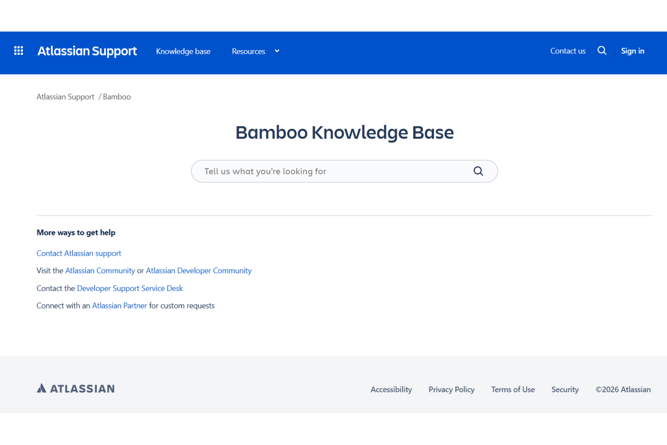Open the Security footer link
Screen dimensions: 667x445
coord(565,390)
